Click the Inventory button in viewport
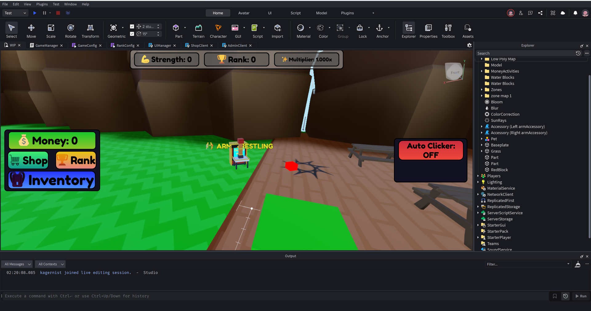Image resolution: width=591 pixels, height=311 pixels. point(52,180)
